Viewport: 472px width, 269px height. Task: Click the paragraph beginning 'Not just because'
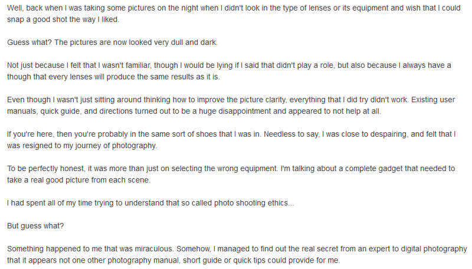229,71
